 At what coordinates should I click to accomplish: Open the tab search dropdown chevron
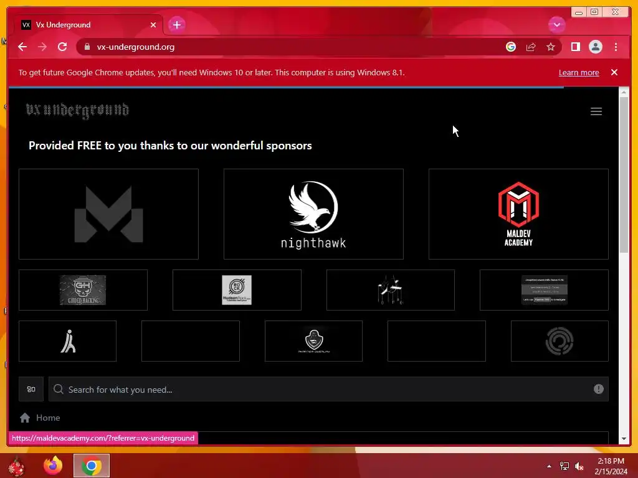click(556, 25)
